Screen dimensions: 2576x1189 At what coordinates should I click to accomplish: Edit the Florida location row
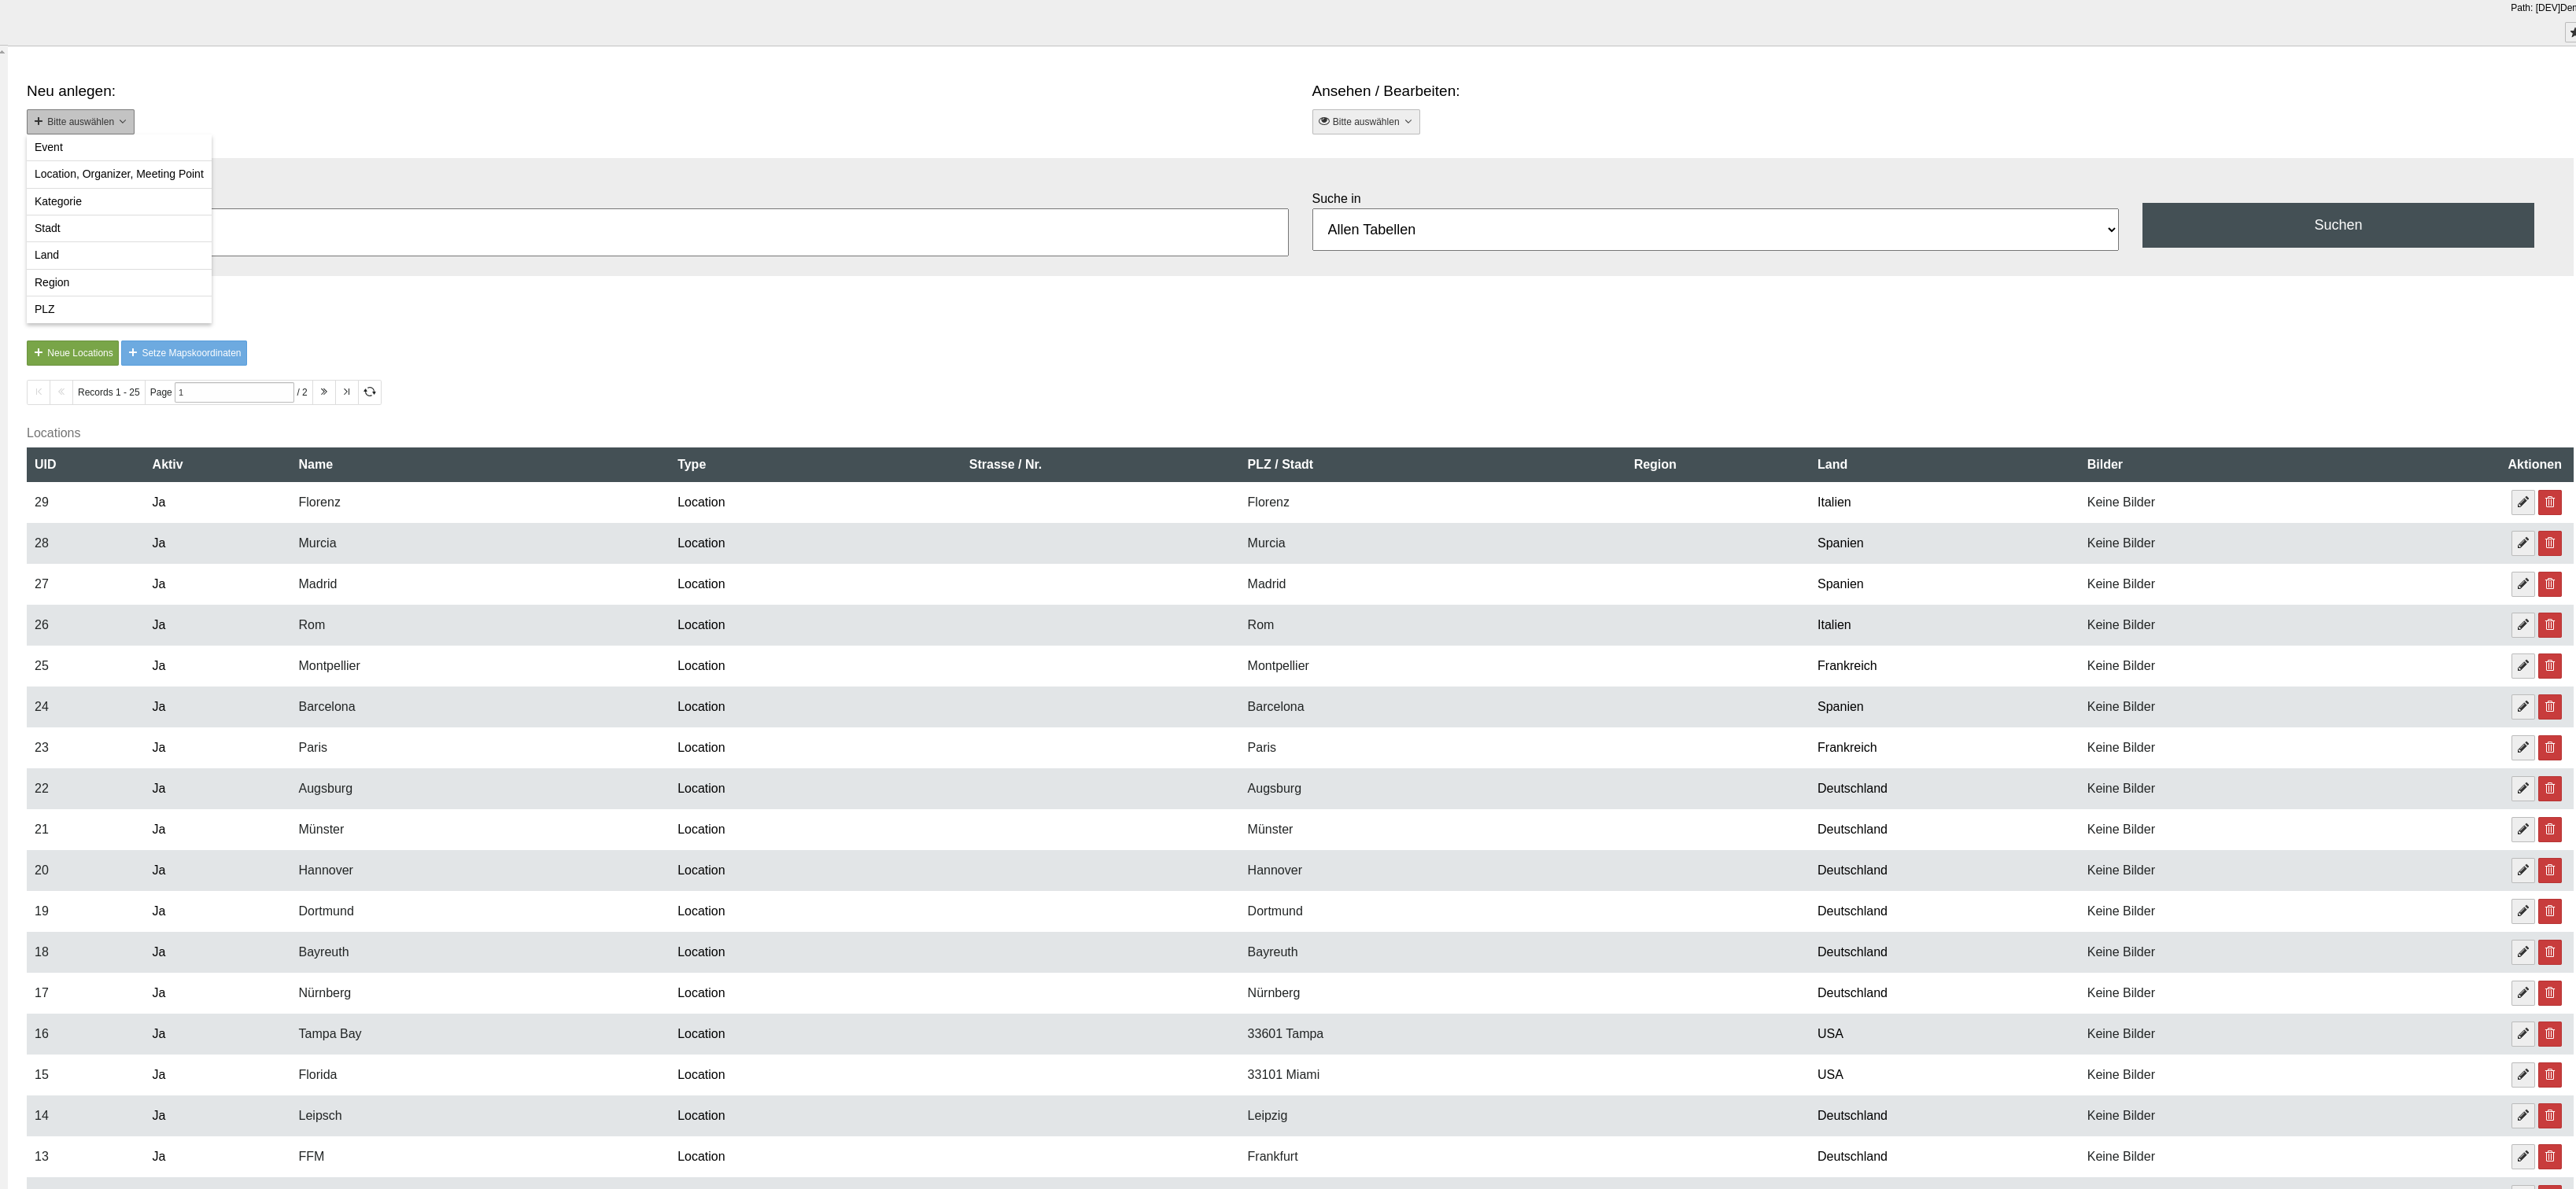tap(2523, 1076)
